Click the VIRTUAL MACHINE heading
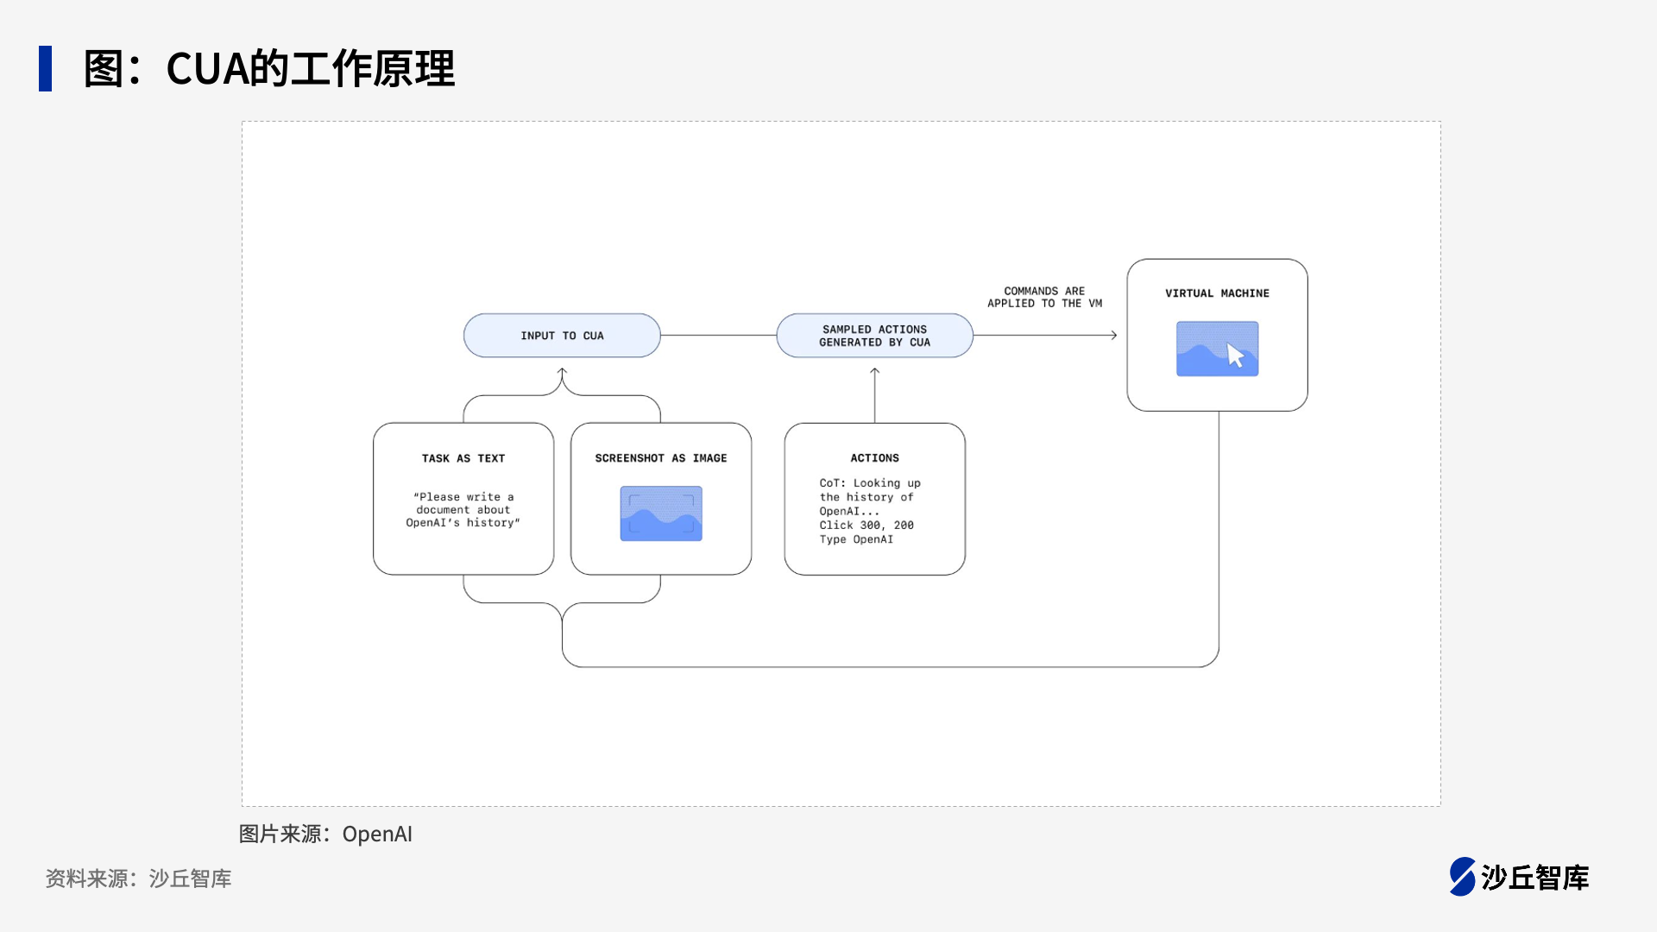 [1217, 293]
